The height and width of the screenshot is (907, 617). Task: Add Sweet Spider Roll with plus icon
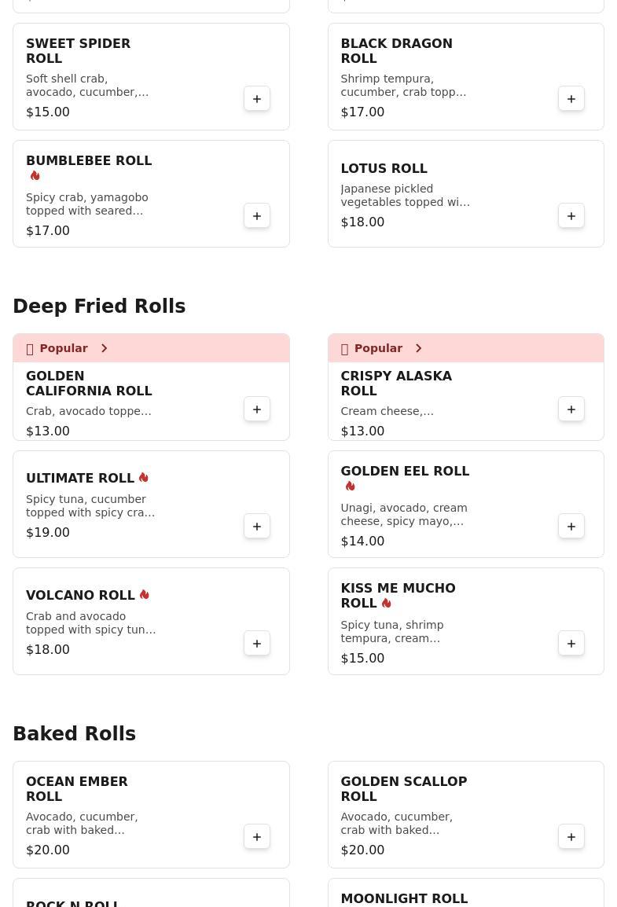click(257, 99)
